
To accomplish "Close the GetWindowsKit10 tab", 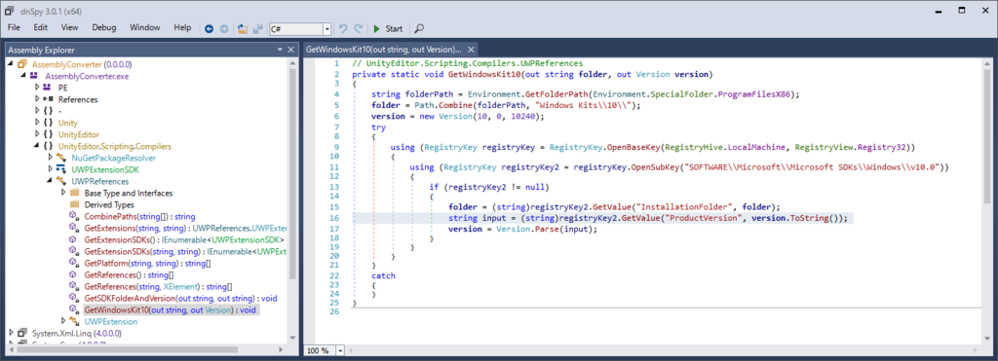I will (x=471, y=50).
